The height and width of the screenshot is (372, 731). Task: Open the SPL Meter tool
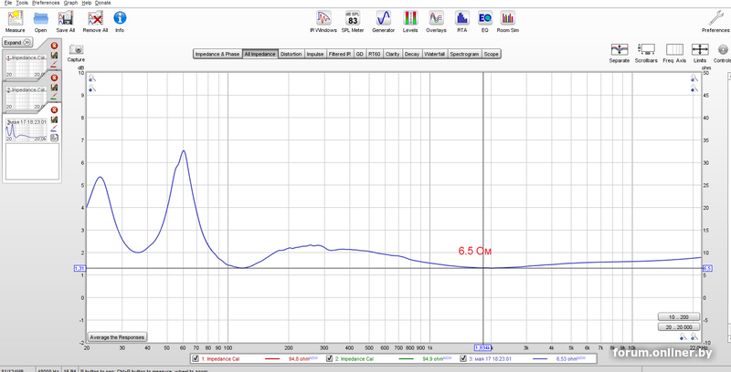tap(352, 18)
